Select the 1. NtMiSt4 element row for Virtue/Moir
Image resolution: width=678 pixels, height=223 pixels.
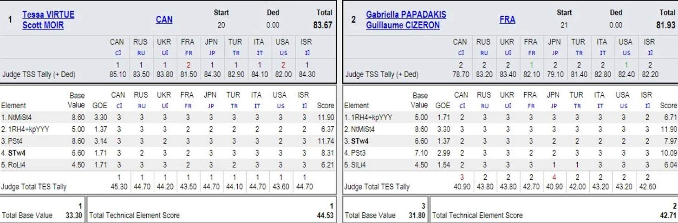[x=168, y=118]
